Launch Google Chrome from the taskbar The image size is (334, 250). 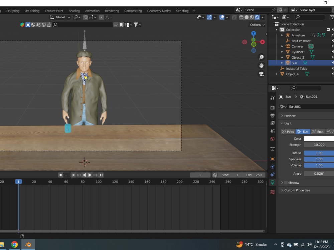click(14, 244)
